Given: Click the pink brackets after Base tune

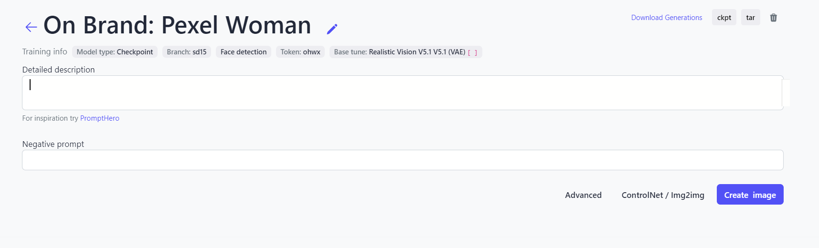Looking at the screenshot, I should [x=472, y=52].
